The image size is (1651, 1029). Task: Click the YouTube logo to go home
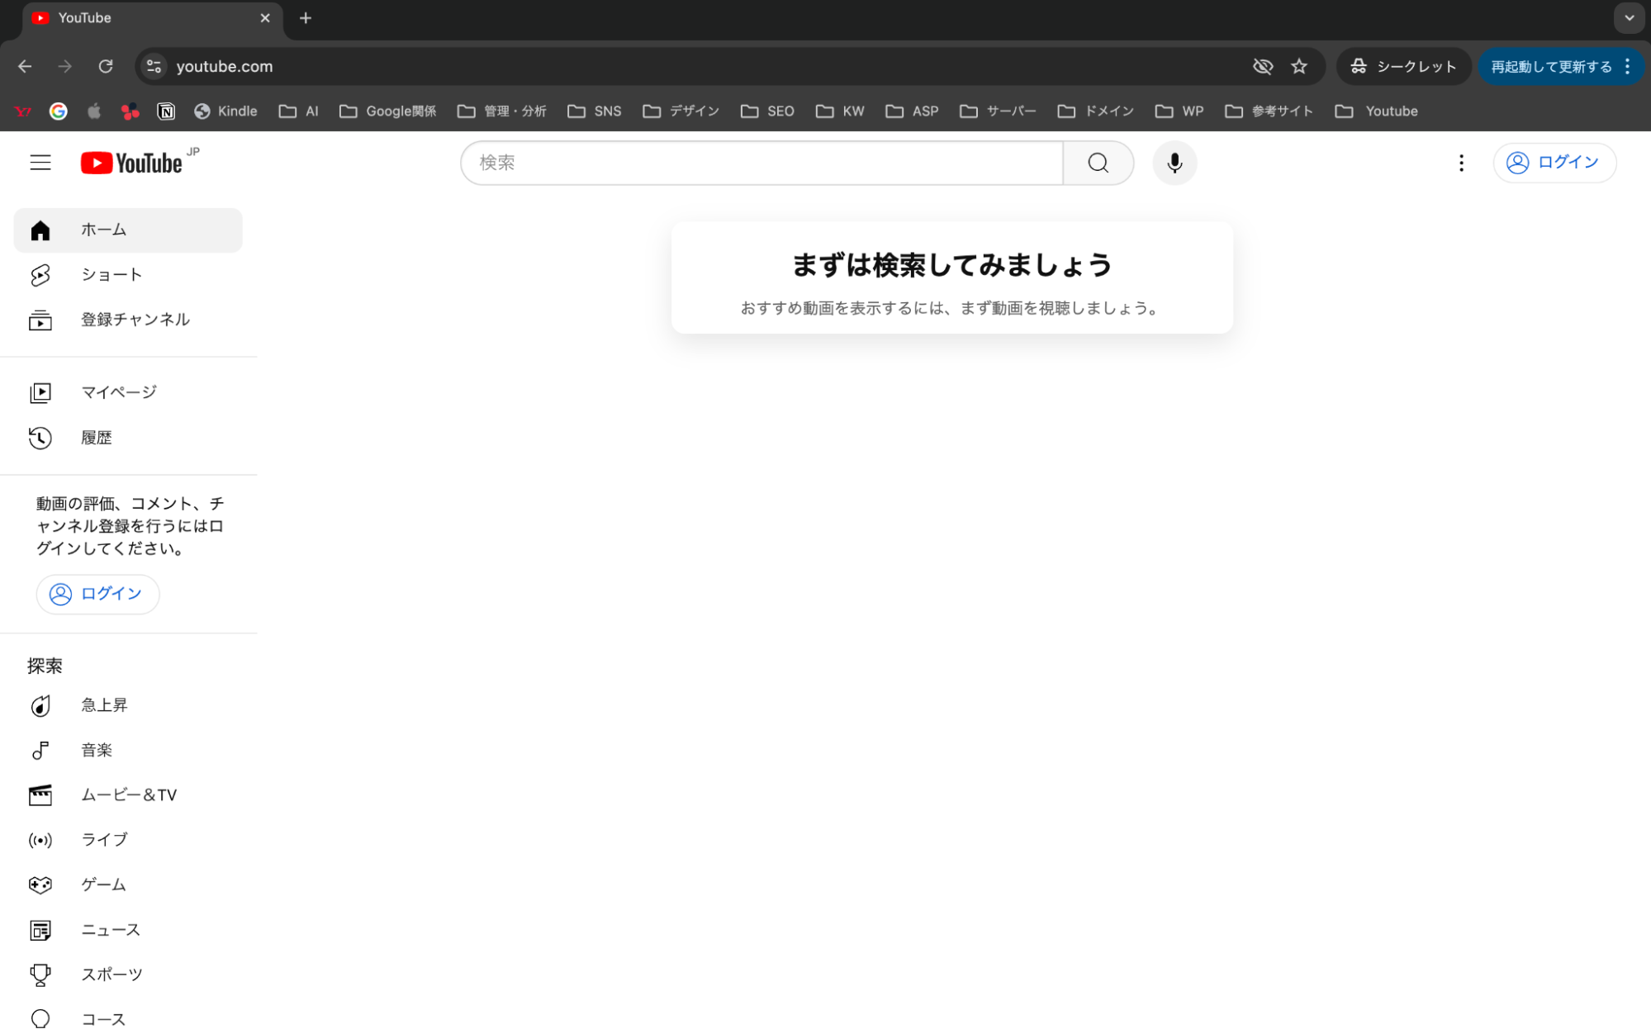pos(132,163)
